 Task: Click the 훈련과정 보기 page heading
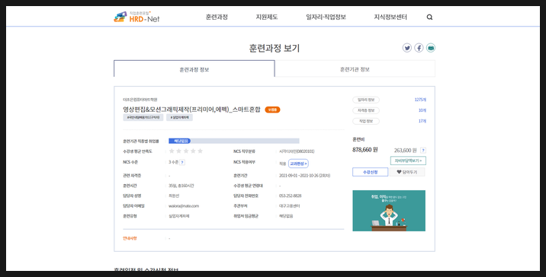(x=274, y=48)
